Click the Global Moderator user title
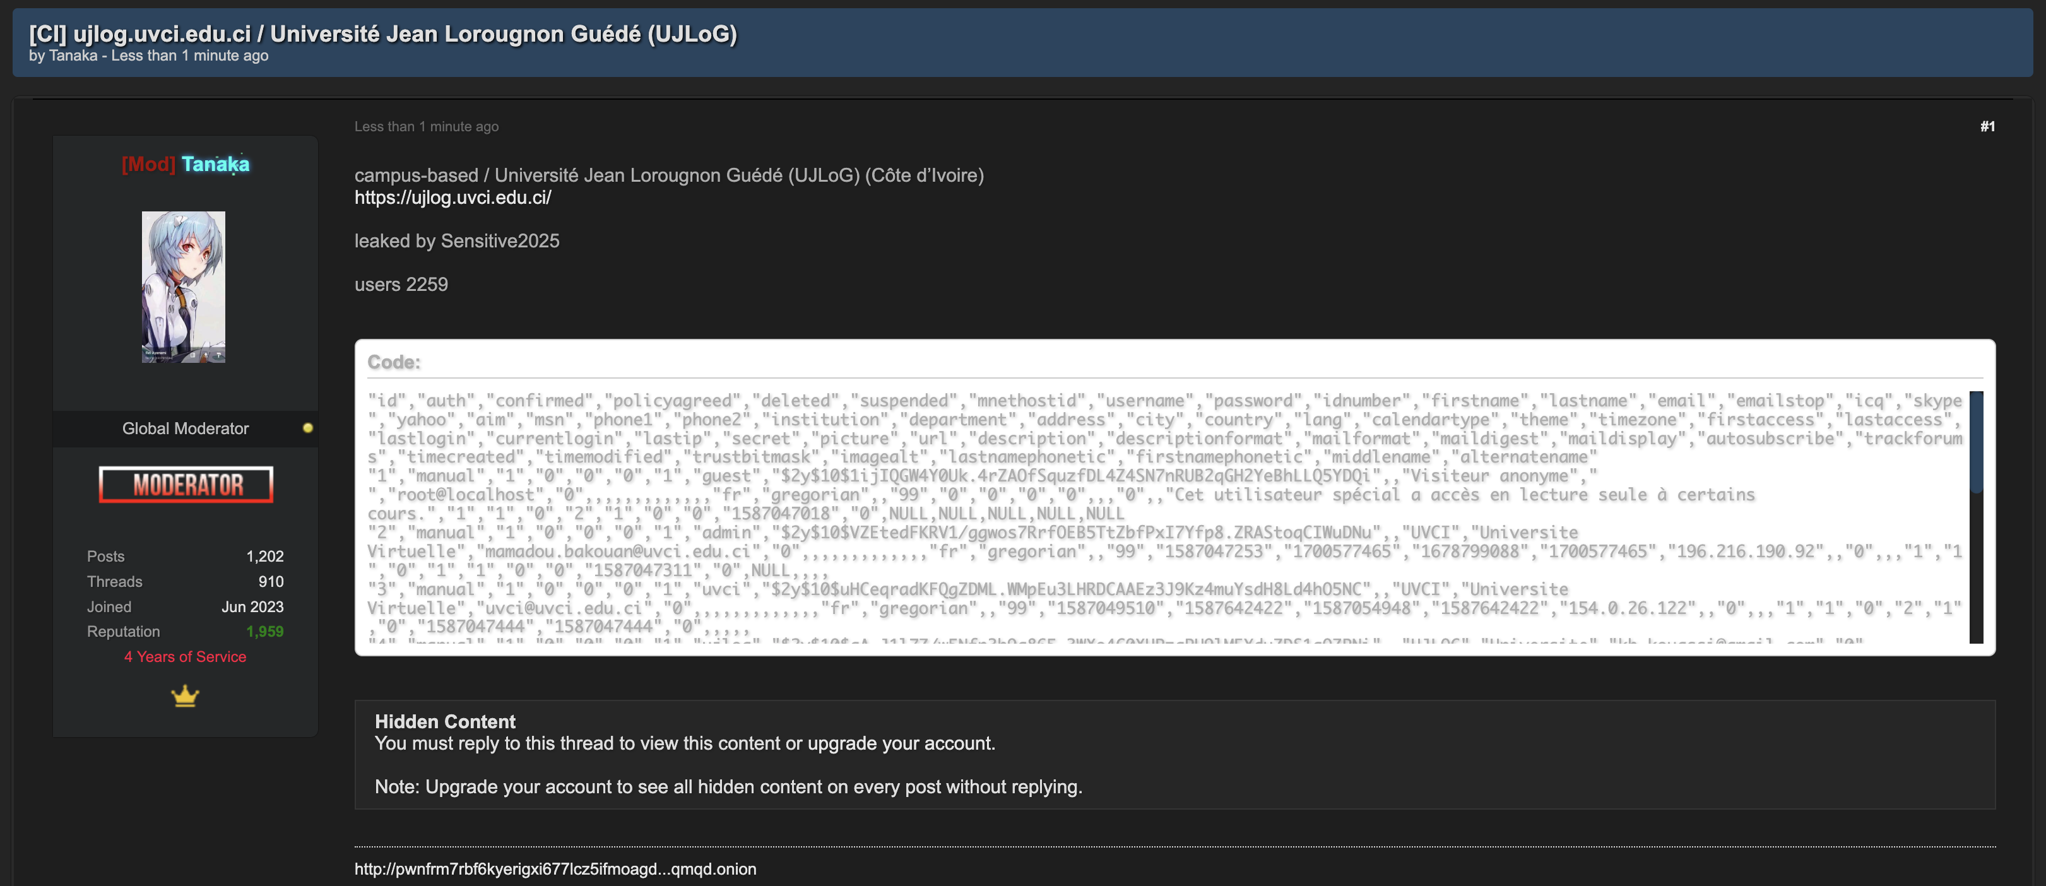 click(185, 428)
